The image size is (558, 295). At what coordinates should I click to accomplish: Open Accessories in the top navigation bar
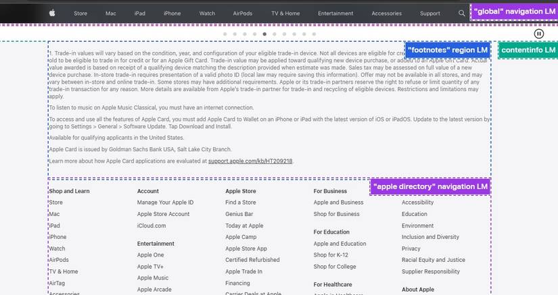click(x=386, y=14)
